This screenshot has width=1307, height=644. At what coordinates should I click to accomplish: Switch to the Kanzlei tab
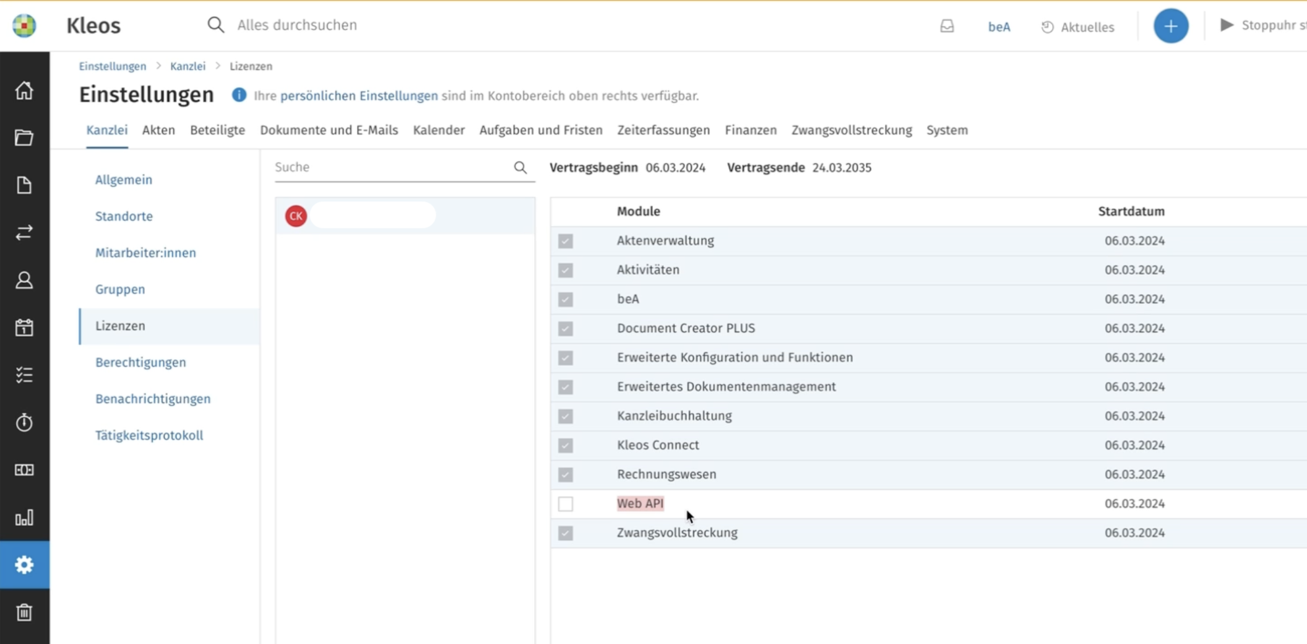(107, 130)
